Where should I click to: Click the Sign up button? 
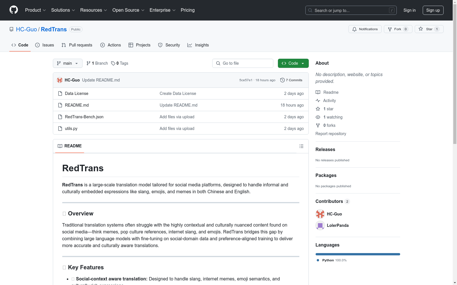(x=433, y=10)
